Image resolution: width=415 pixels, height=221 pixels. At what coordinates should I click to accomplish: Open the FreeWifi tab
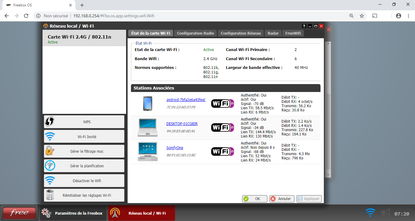point(293,33)
